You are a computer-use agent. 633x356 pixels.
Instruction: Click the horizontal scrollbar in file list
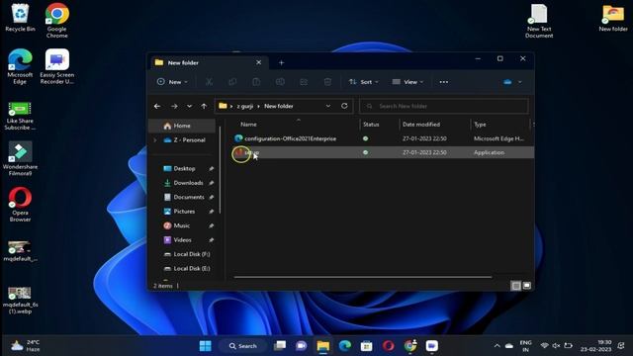coord(363,277)
